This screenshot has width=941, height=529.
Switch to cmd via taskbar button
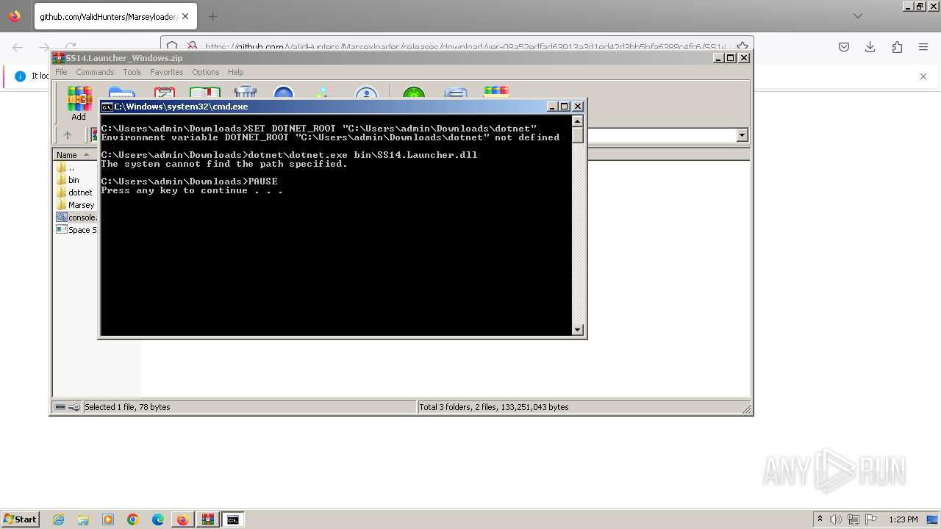[x=233, y=519]
